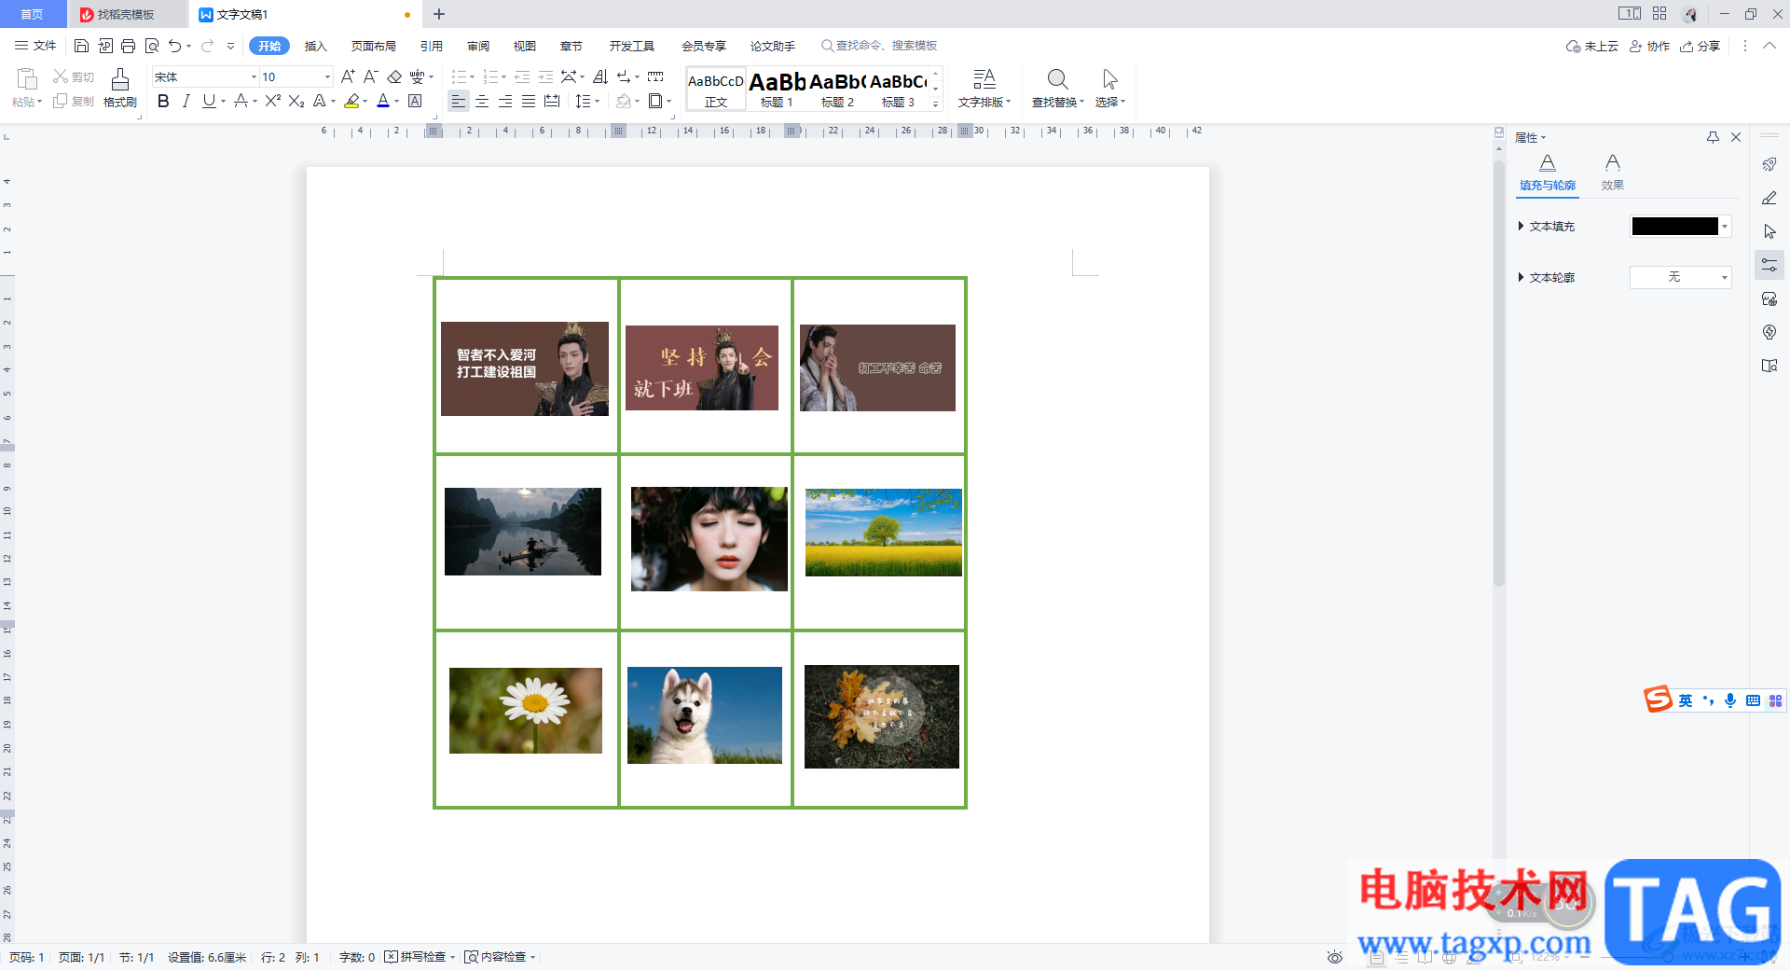Click the 协作 collaborate button

pyautogui.click(x=1649, y=46)
